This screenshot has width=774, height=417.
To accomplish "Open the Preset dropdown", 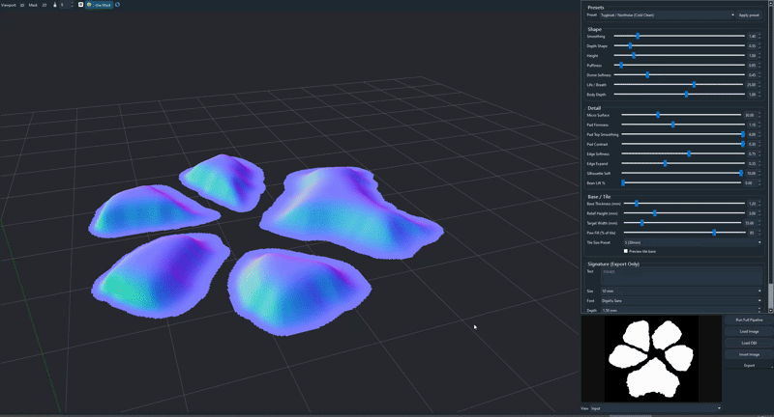I will pos(669,15).
